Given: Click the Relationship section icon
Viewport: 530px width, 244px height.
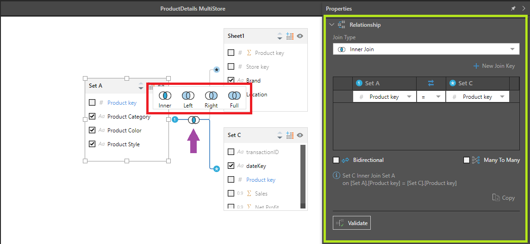Looking at the screenshot, I should click(x=342, y=24).
